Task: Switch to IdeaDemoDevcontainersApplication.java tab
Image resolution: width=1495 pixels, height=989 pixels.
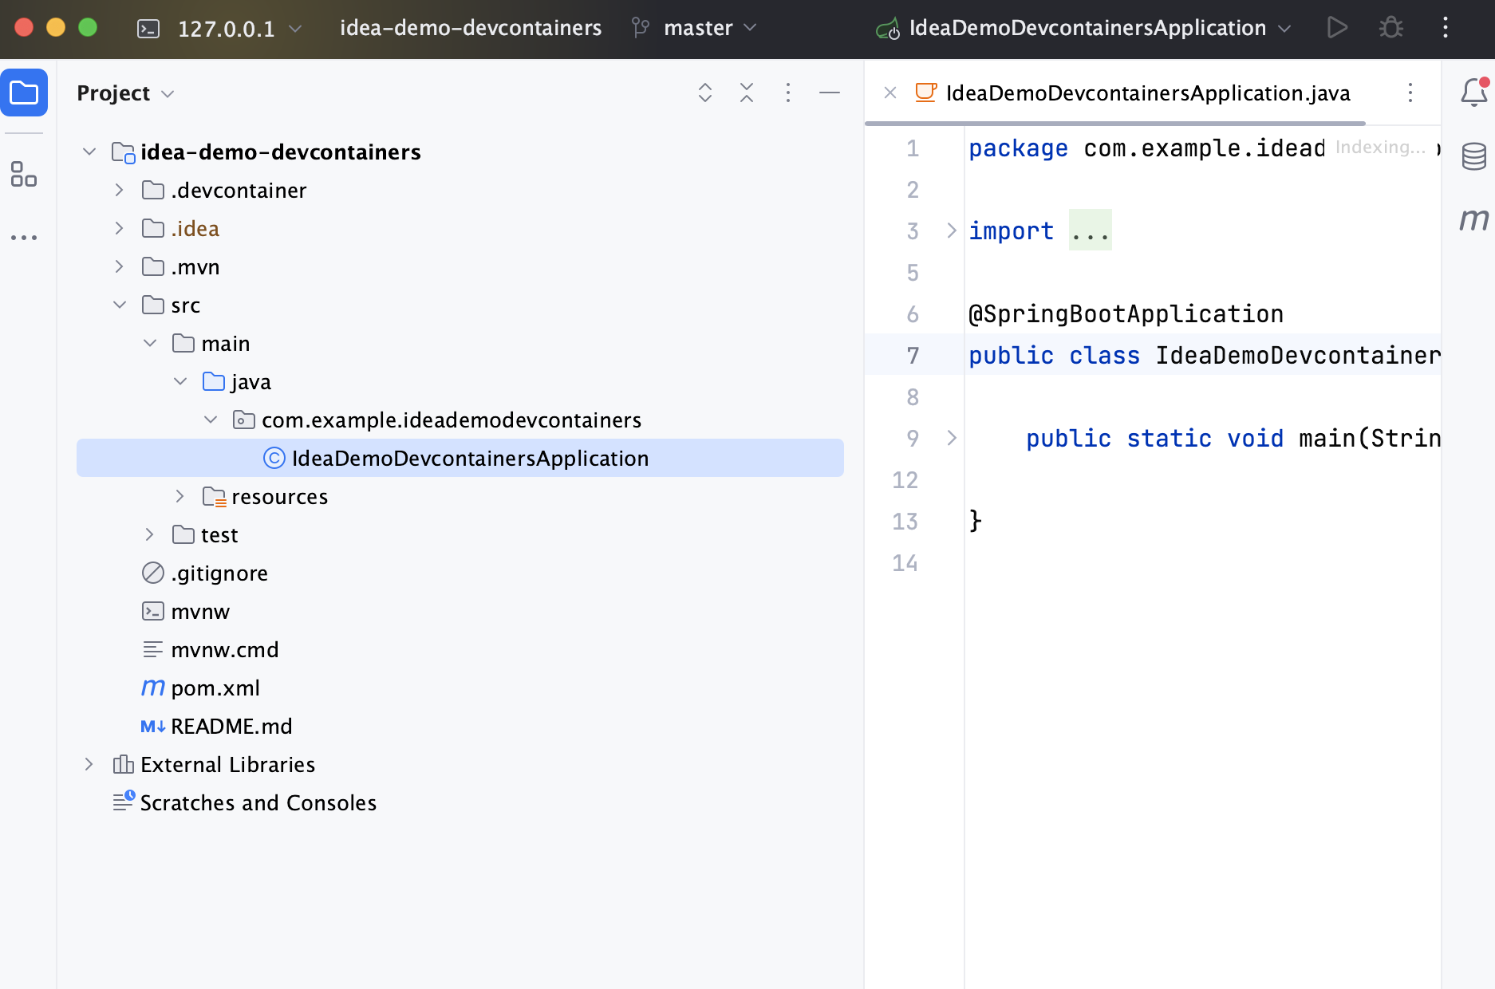Action: [1147, 93]
